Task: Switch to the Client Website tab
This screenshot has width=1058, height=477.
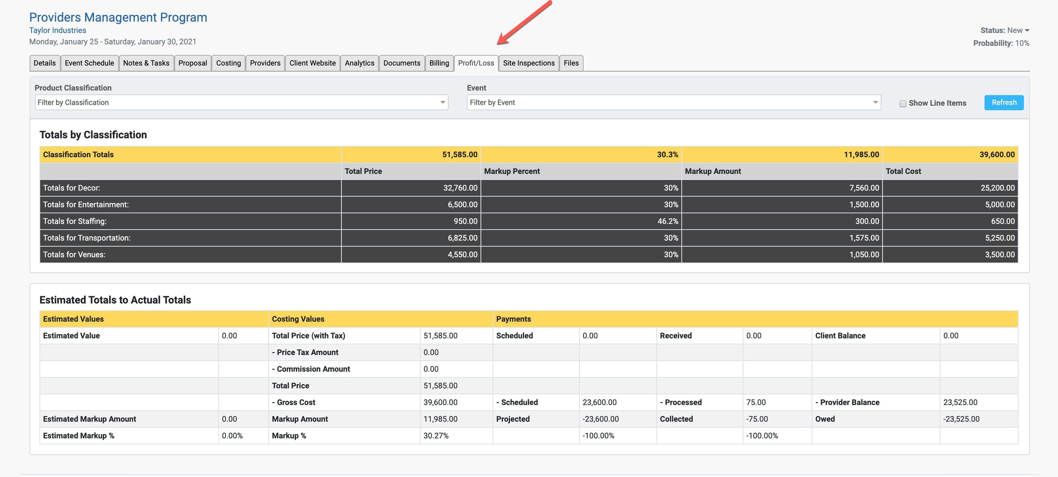Action: point(313,63)
